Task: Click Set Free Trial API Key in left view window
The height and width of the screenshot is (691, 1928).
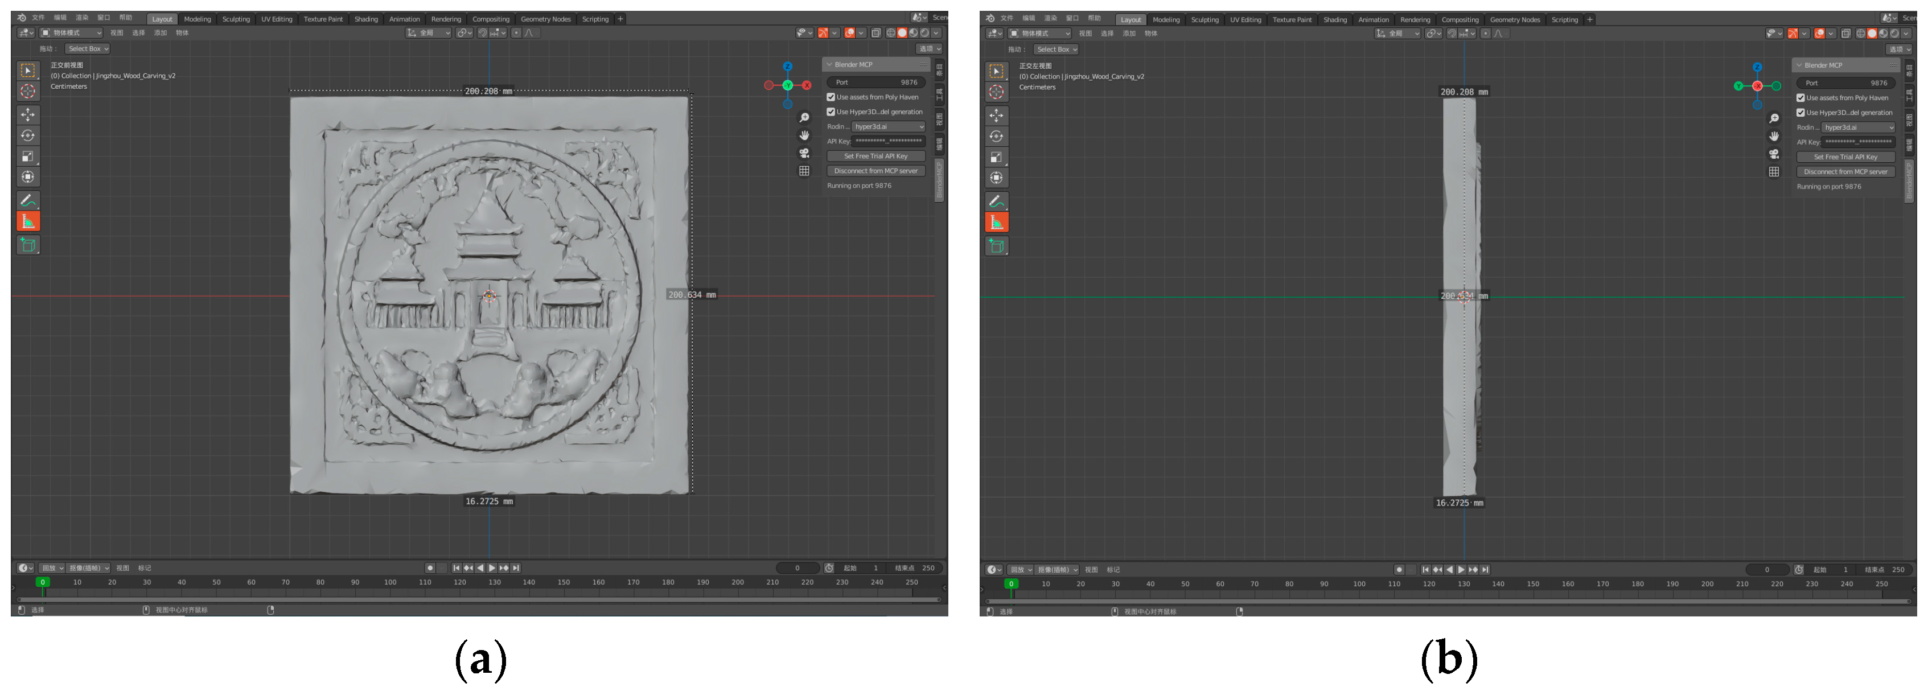Action: pyautogui.click(x=1845, y=157)
